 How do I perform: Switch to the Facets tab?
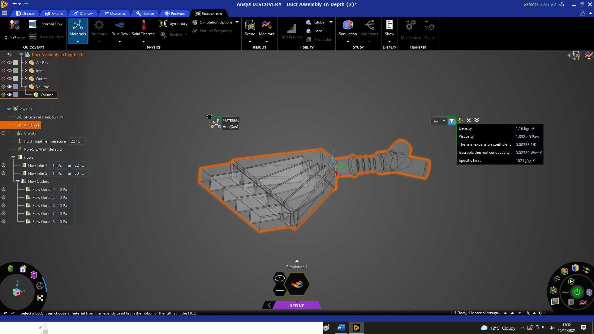(x=54, y=13)
